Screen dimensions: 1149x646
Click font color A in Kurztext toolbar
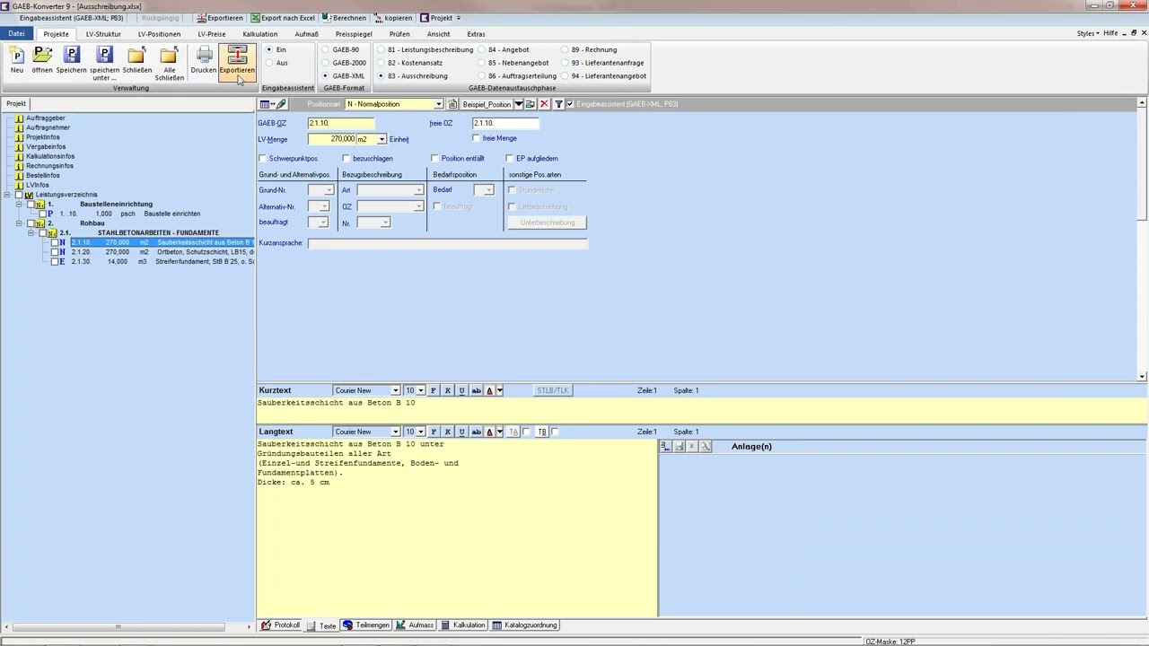pos(490,390)
